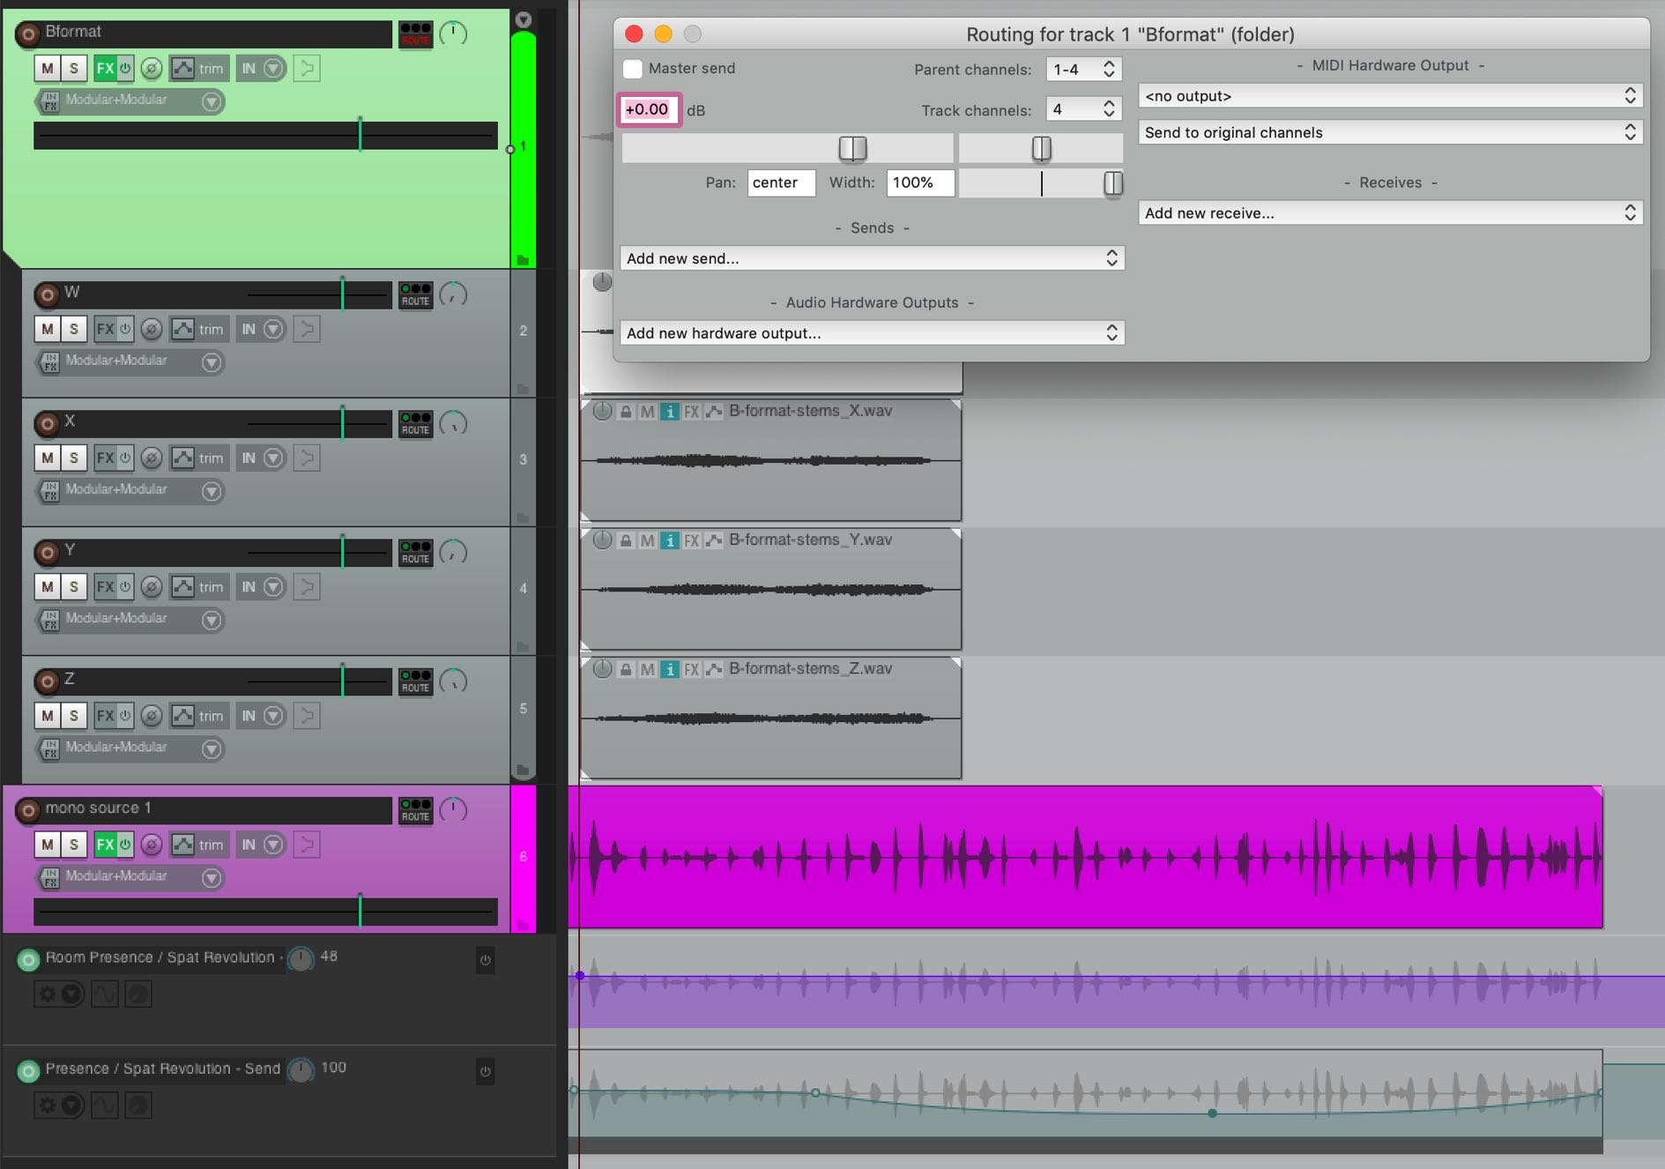Click the Track channels stepper
The image size is (1665, 1169).
click(1109, 109)
